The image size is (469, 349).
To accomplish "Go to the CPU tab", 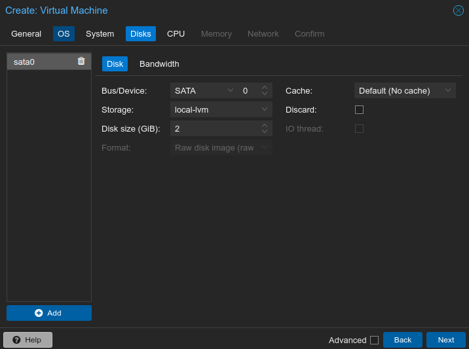I will pyautogui.click(x=176, y=33).
